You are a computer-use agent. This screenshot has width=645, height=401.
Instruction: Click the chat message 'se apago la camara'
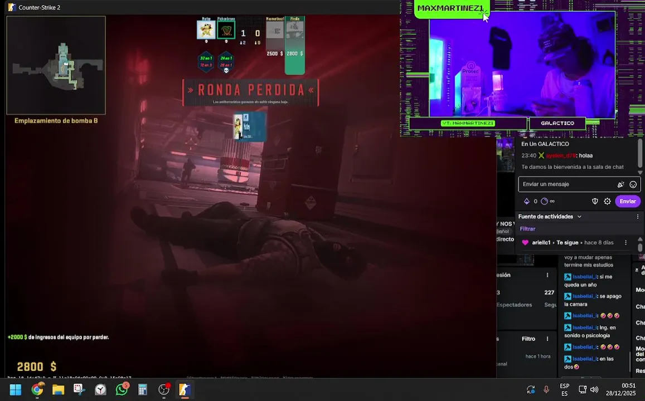pos(593,300)
